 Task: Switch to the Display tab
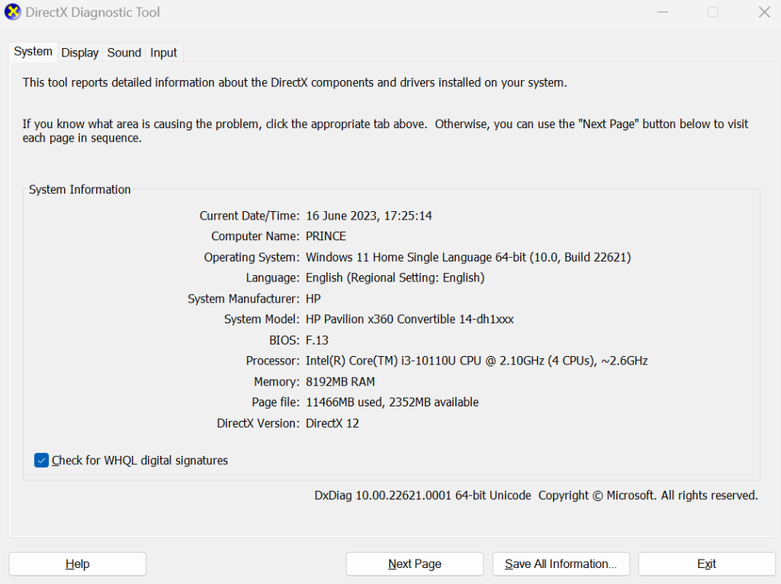pos(80,53)
